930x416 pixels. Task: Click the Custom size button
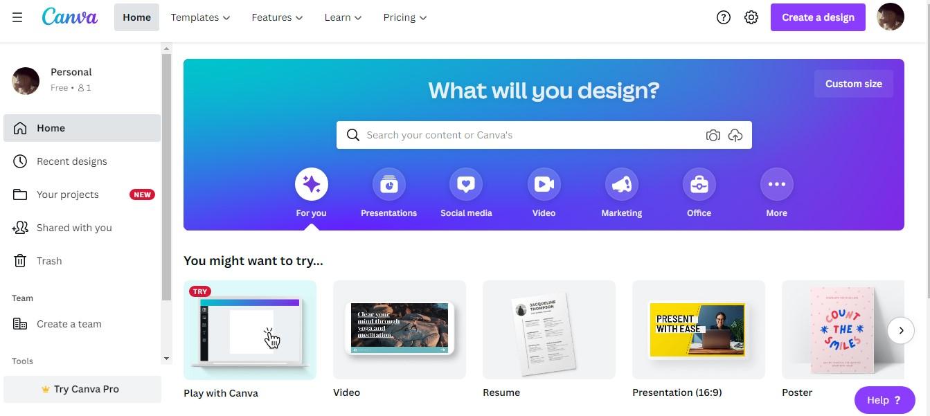pos(853,84)
